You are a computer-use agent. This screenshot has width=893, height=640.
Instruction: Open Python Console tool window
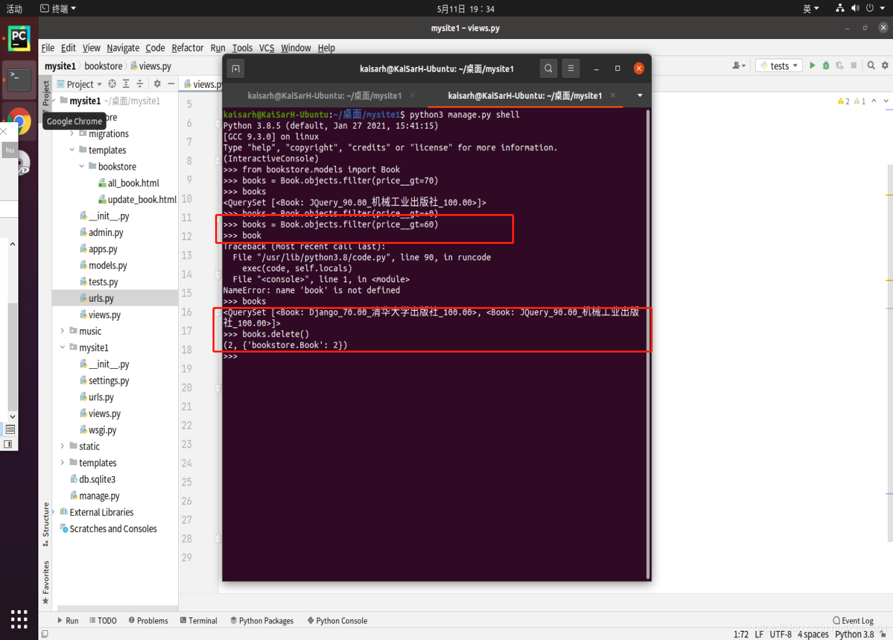tap(337, 620)
